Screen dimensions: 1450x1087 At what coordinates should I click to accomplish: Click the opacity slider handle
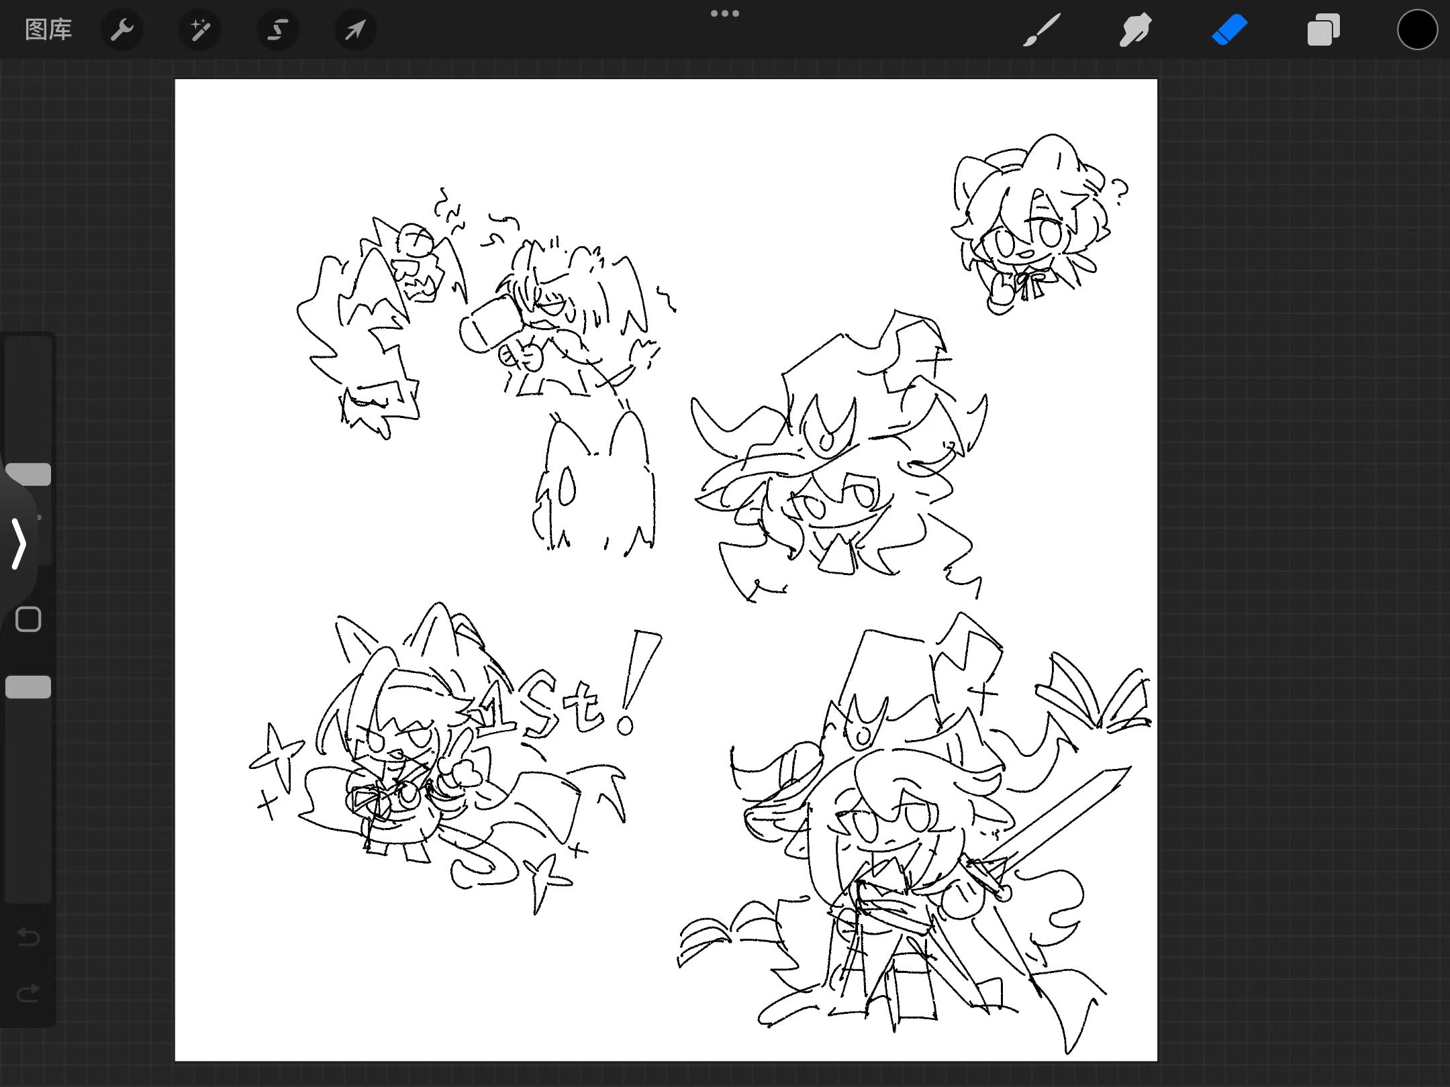[x=28, y=687]
